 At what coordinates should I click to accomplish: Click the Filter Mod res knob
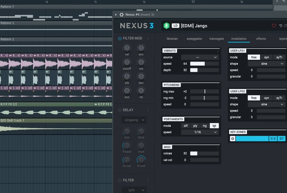(141, 63)
